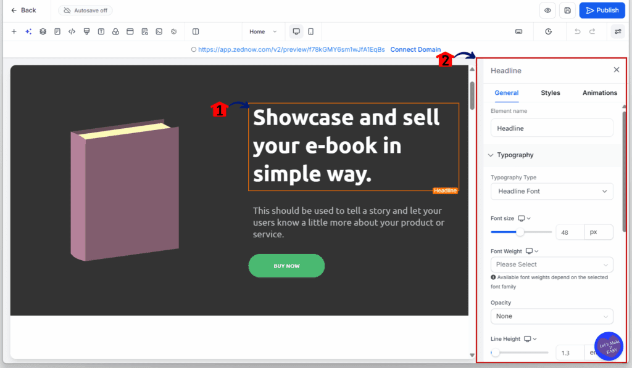Screen dimensions: 632x368
Task: Collapse the Typography section
Action: [491, 155]
